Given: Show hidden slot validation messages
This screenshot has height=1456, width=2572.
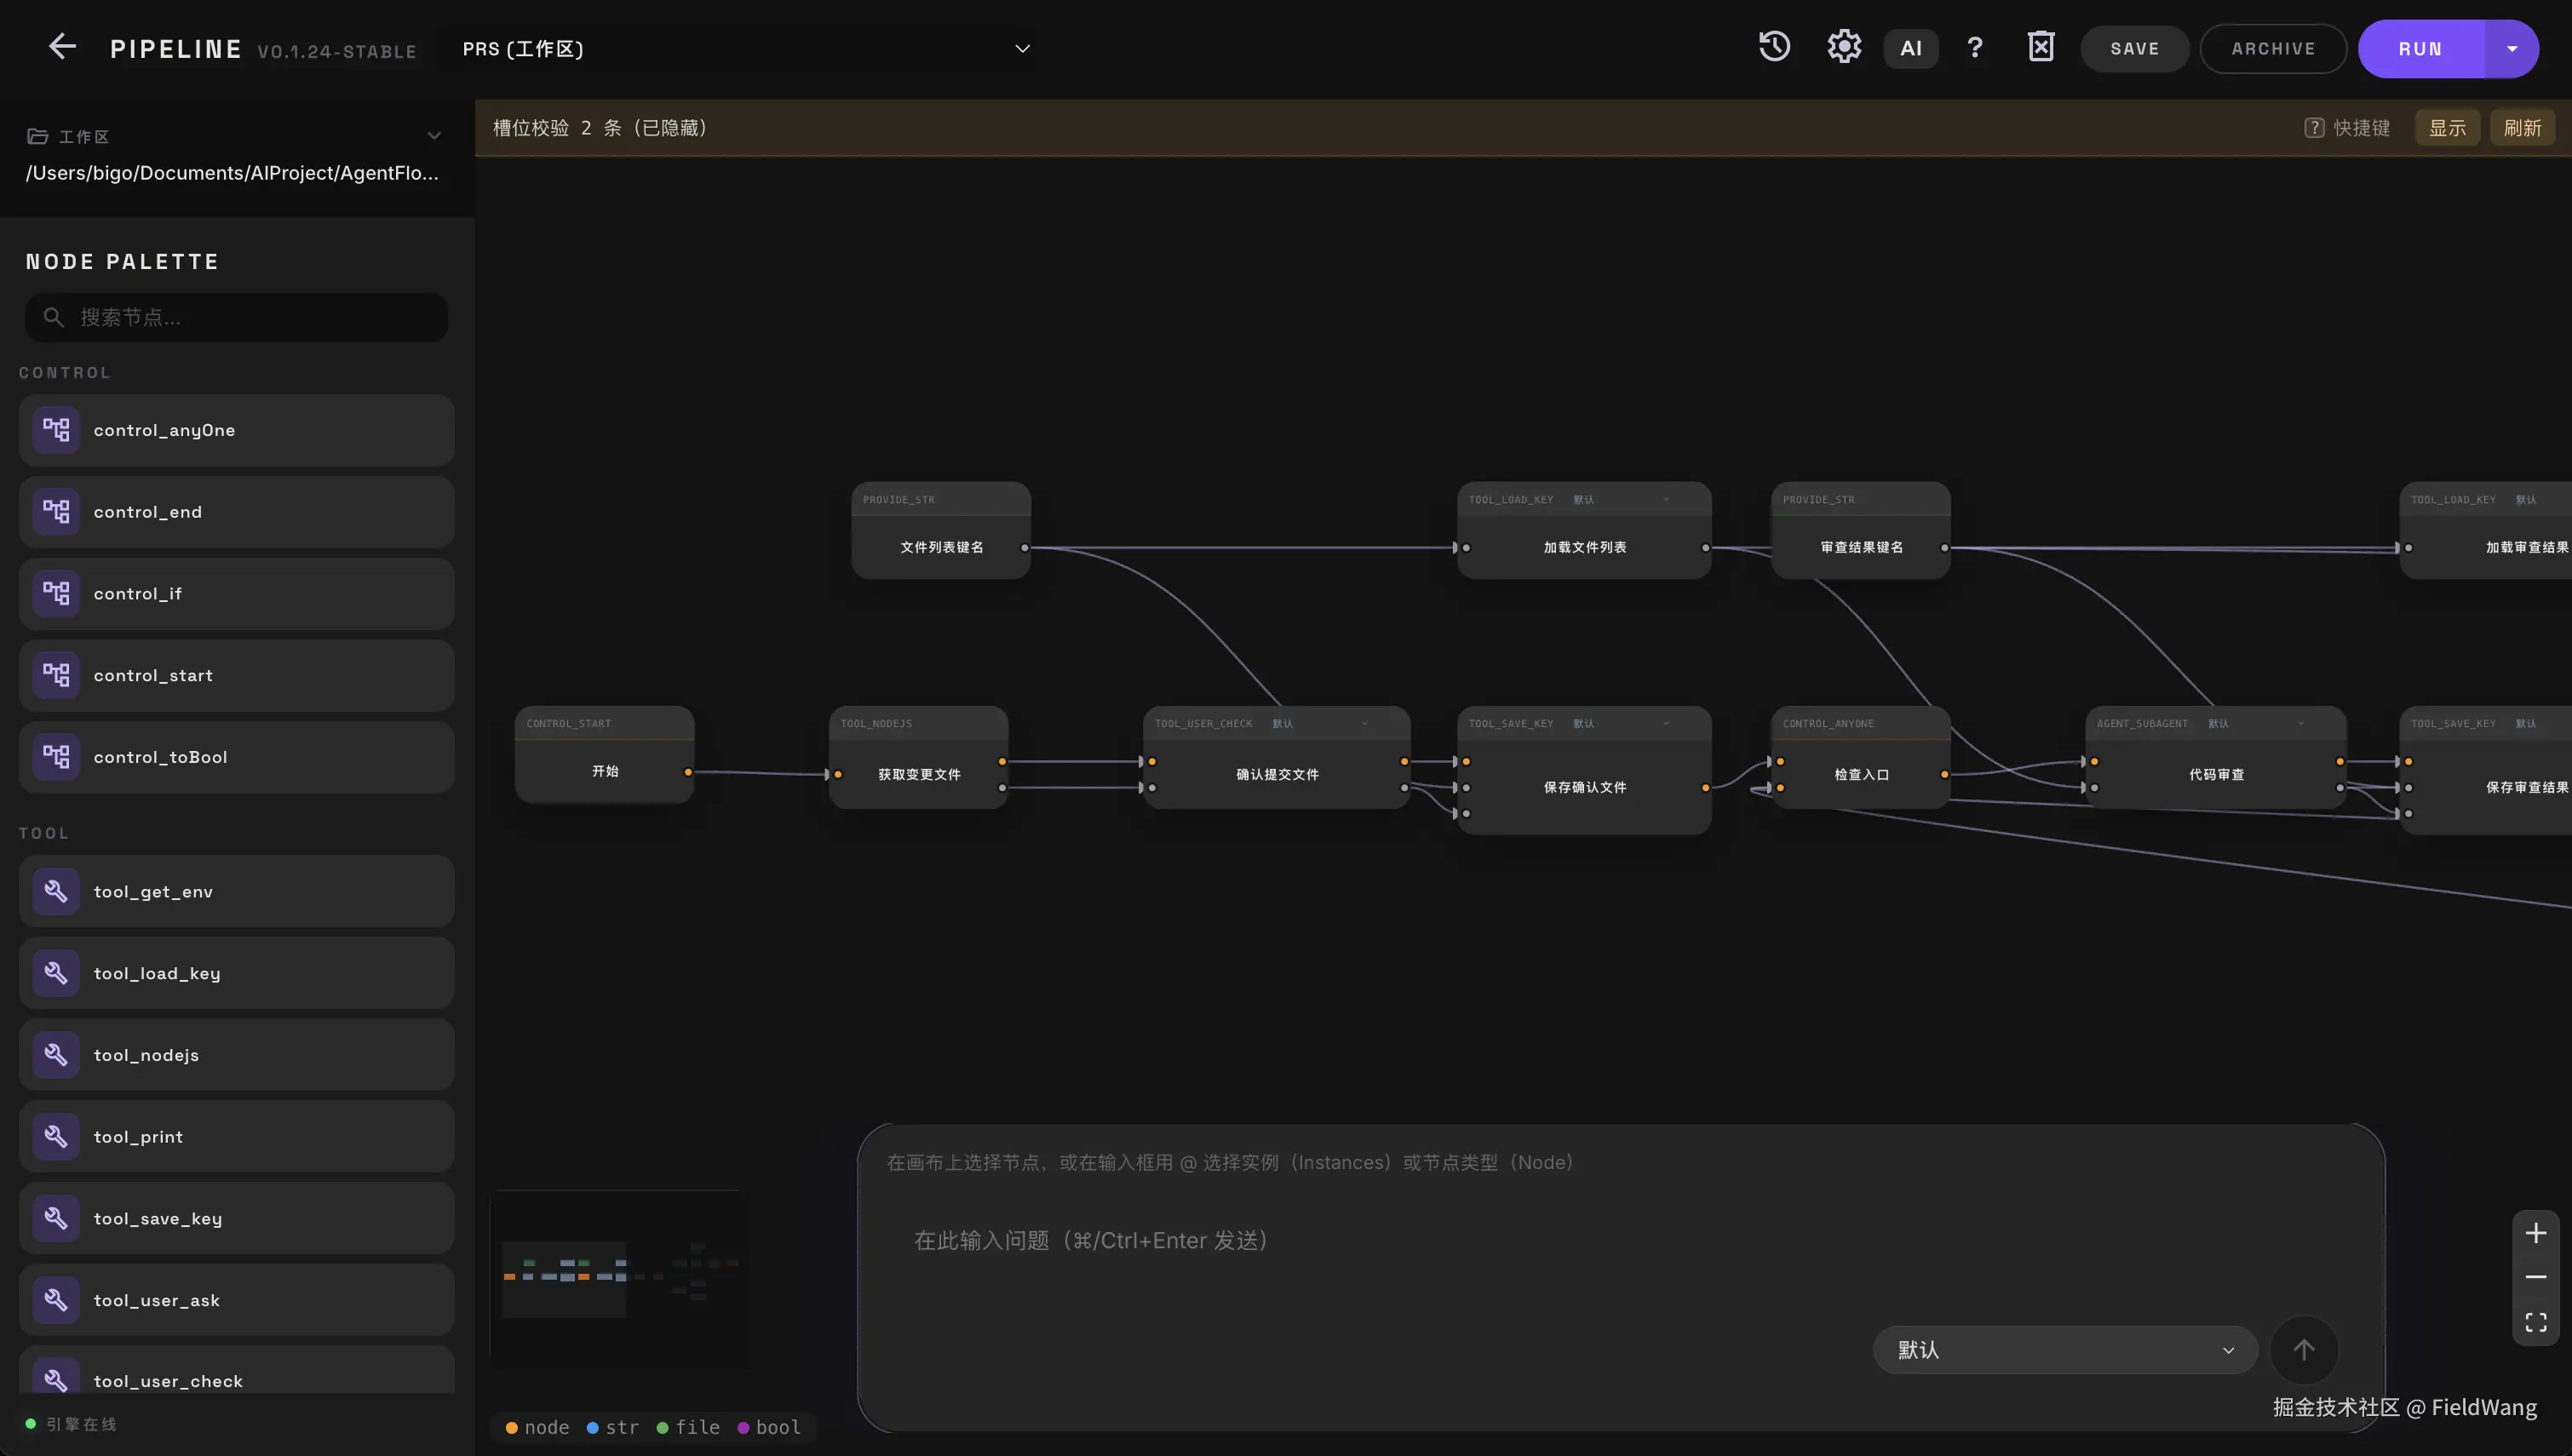Looking at the screenshot, I should coord(2447,128).
